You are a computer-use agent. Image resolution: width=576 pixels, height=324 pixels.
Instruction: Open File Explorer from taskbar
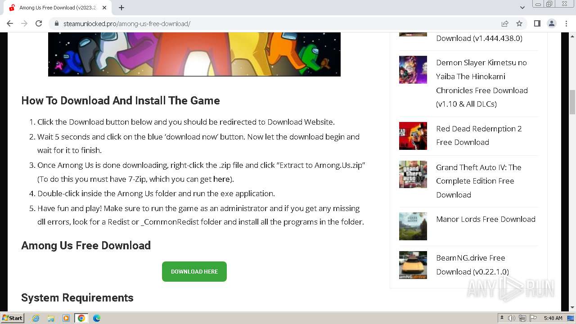tap(51, 318)
